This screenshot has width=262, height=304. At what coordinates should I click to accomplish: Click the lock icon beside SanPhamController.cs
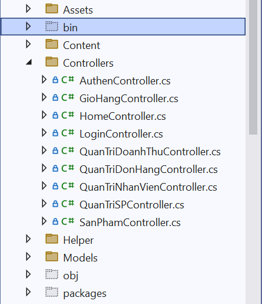coord(55,221)
